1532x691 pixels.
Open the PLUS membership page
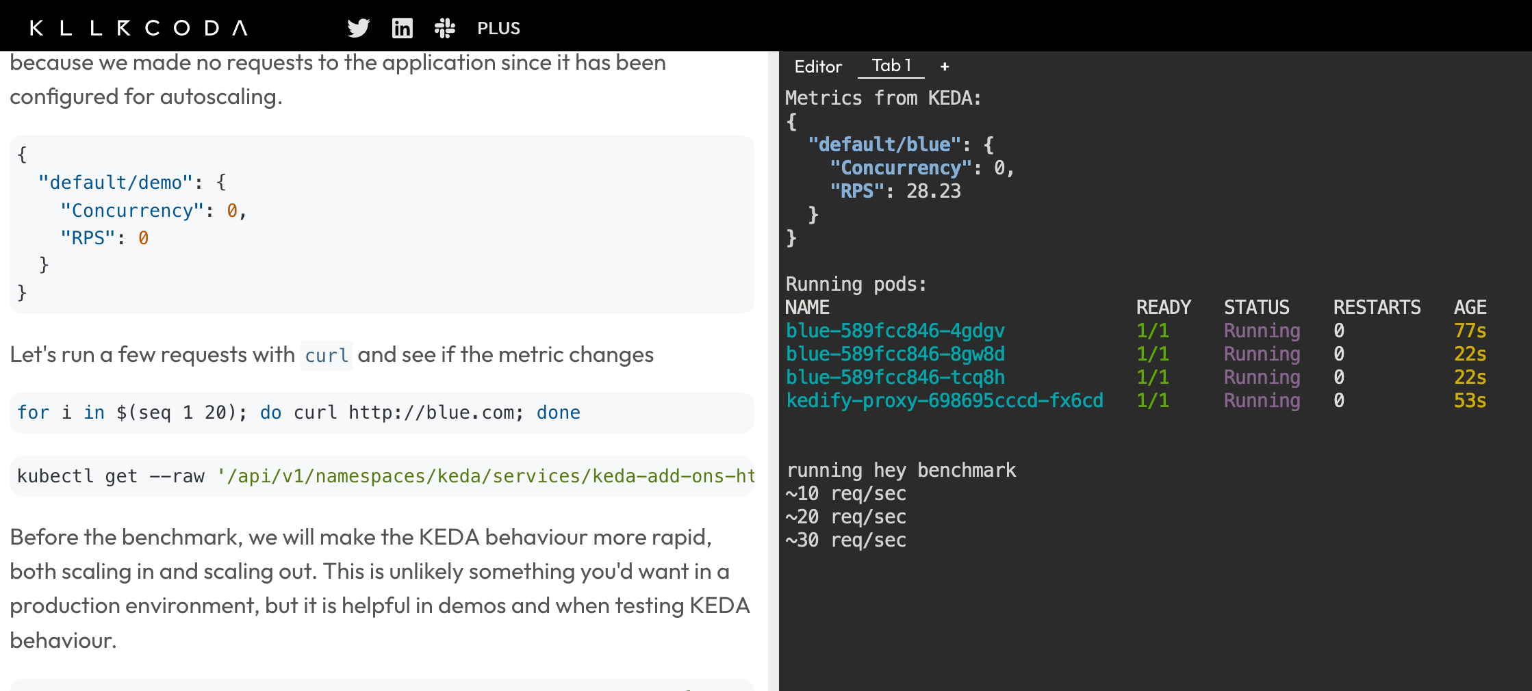coord(498,28)
